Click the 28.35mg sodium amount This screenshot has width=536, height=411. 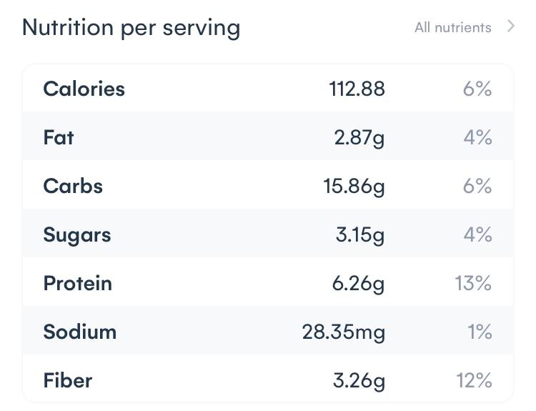343,332
